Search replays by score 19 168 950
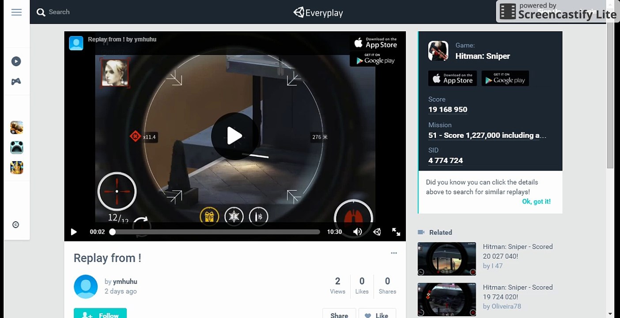The height and width of the screenshot is (318, 620). click(x=448, y=110)
